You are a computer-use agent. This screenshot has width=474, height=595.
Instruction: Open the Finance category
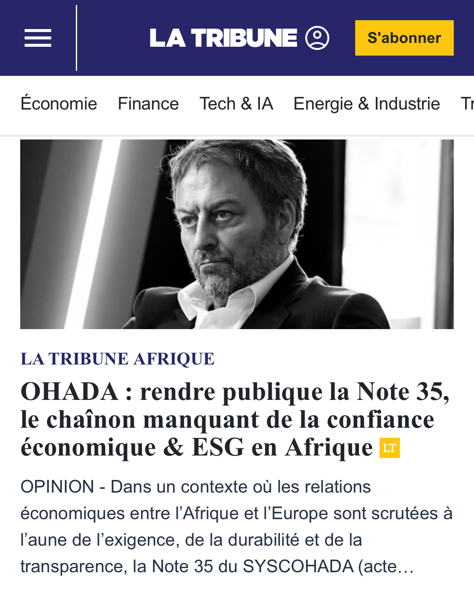[148, 104]
